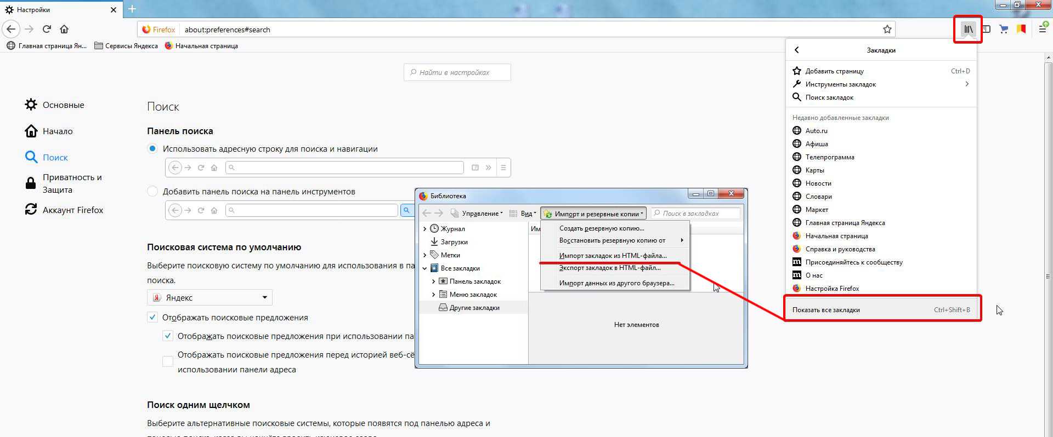Open the Новости bookmark
Image resolution: width=1053 pixels, height=437 pixels.
click(x=881, y=183)
